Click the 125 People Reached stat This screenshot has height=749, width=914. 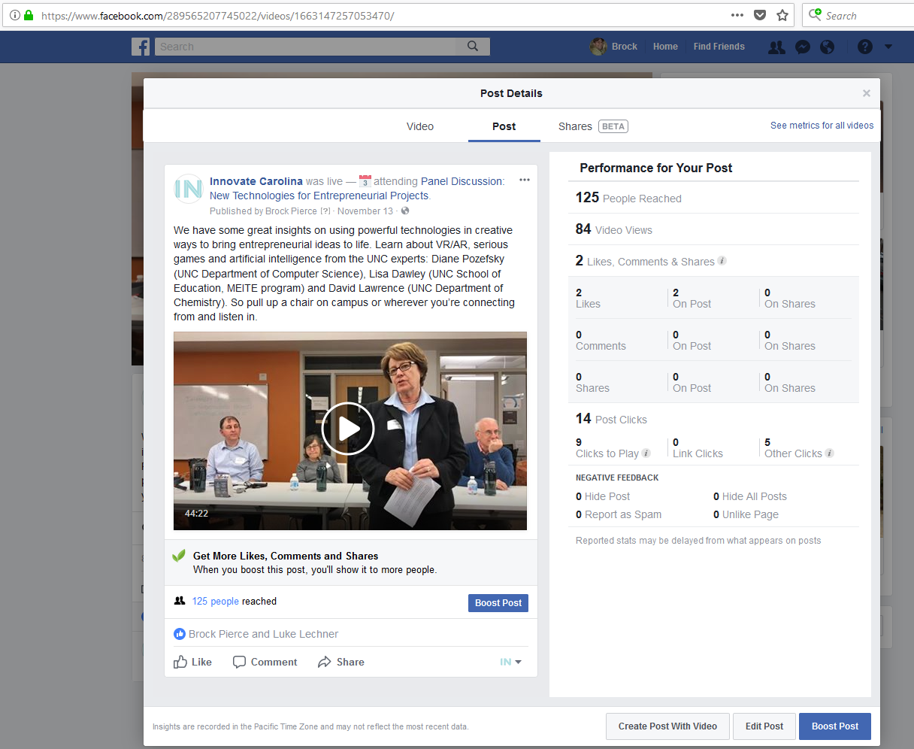click(628, 198)
